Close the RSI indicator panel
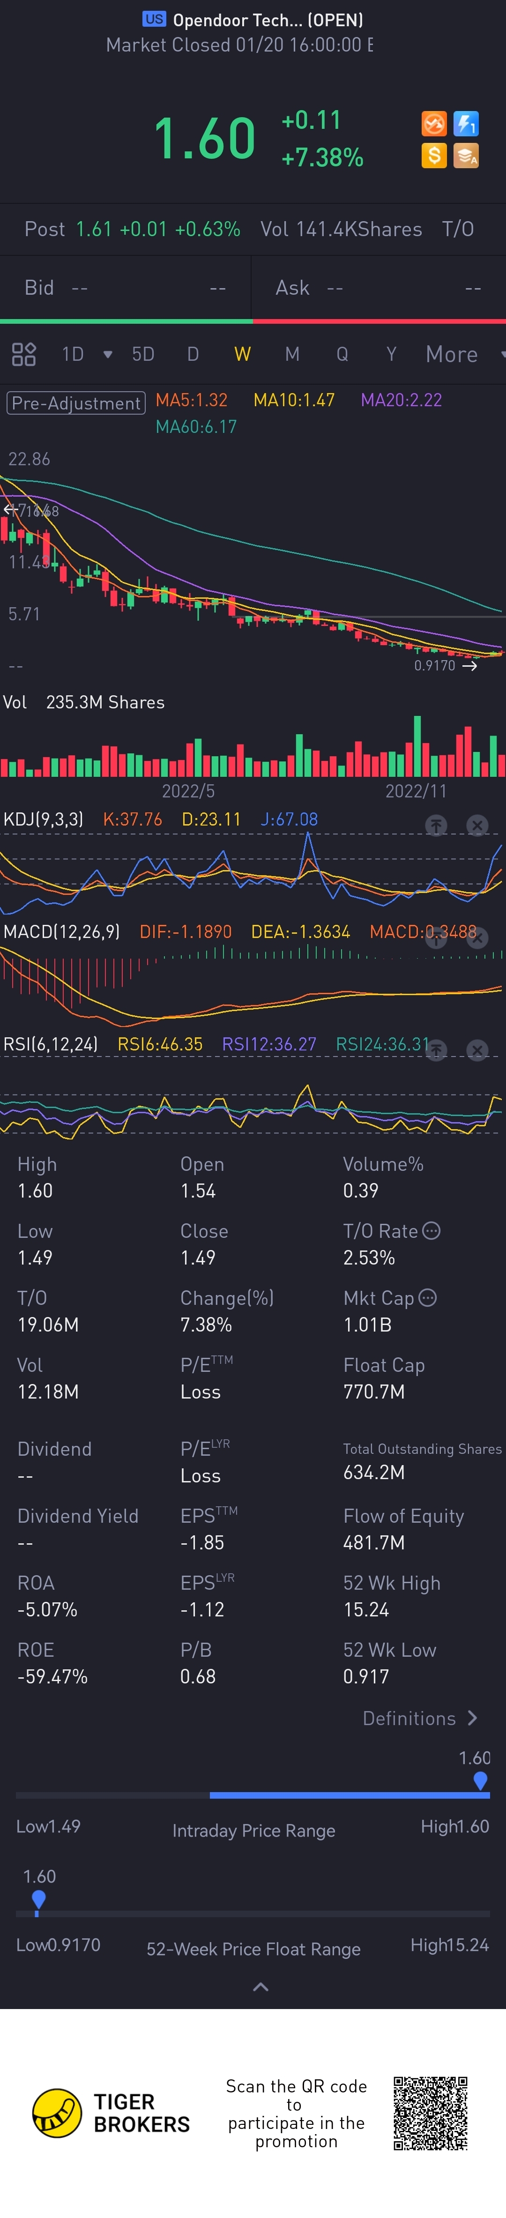The image size is (506, 2218). (477, 1049)
